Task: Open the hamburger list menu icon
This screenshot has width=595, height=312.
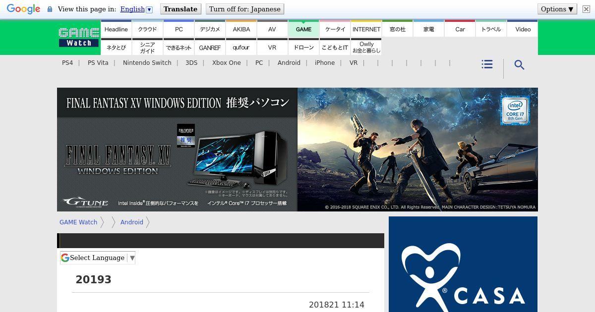Action: [487, 64]
